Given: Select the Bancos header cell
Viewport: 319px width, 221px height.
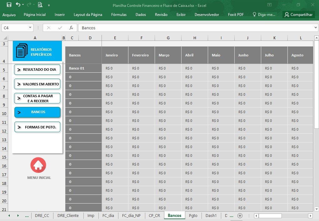Looking at the screenshot, I should click(83, 55).
